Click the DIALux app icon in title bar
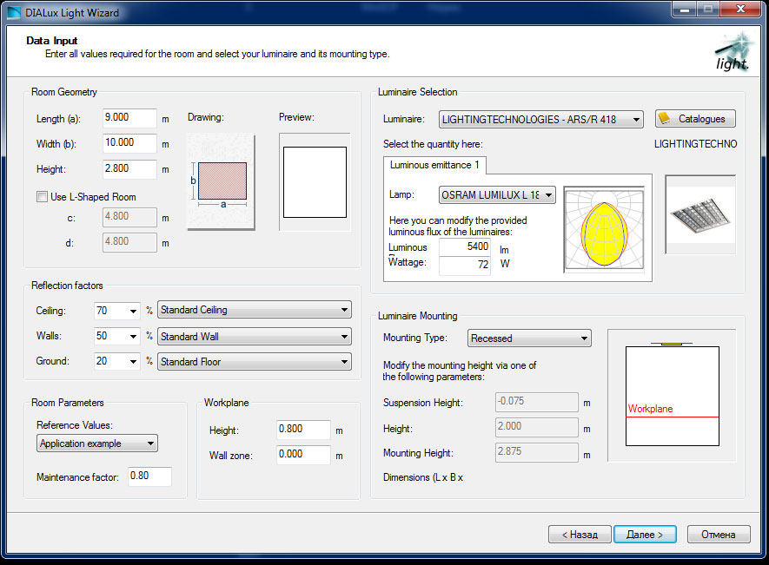 [12, 12]
